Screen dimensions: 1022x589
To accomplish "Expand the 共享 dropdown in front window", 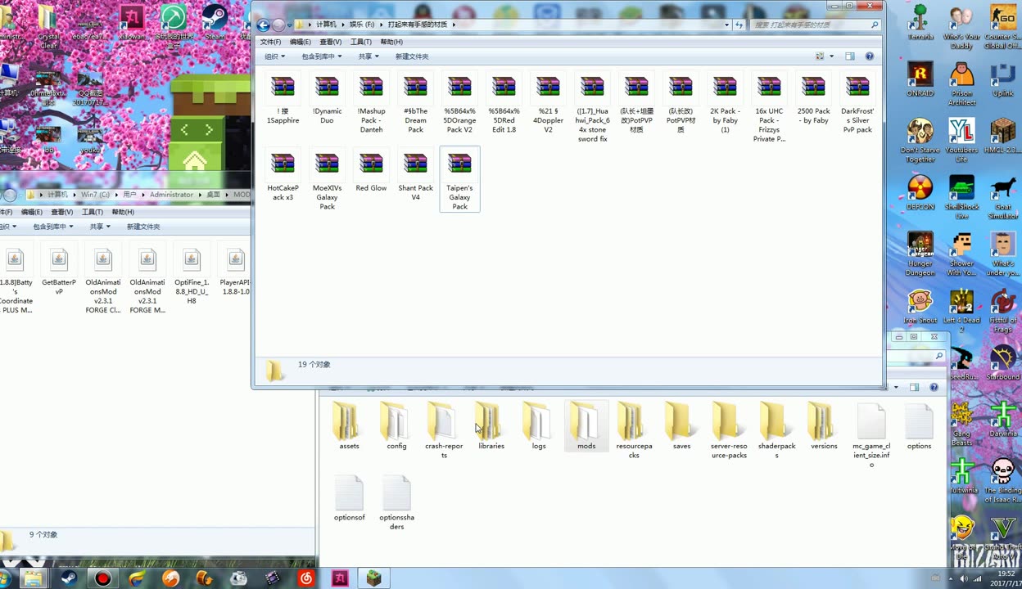I will (x=369, y=56).
